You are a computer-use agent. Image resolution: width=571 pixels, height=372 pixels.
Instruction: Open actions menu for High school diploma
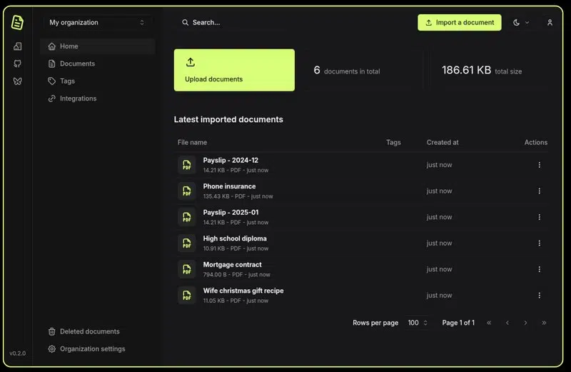click(x=540, y=243)
